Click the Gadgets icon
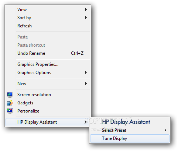The width and height of the screenshot is (178, 151). 10,103
